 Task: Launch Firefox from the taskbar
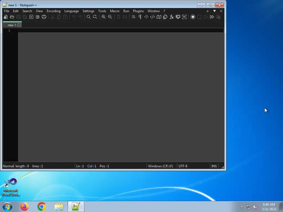25,206
